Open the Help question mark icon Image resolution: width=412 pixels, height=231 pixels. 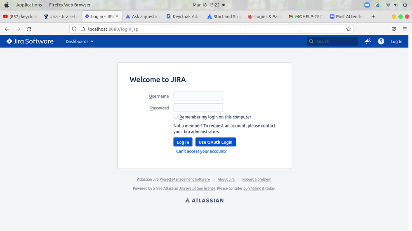coord(381,42)
